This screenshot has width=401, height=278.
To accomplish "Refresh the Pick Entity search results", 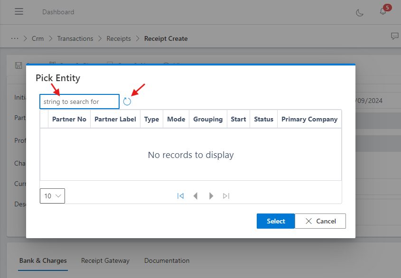I will (x=127, y=101).
